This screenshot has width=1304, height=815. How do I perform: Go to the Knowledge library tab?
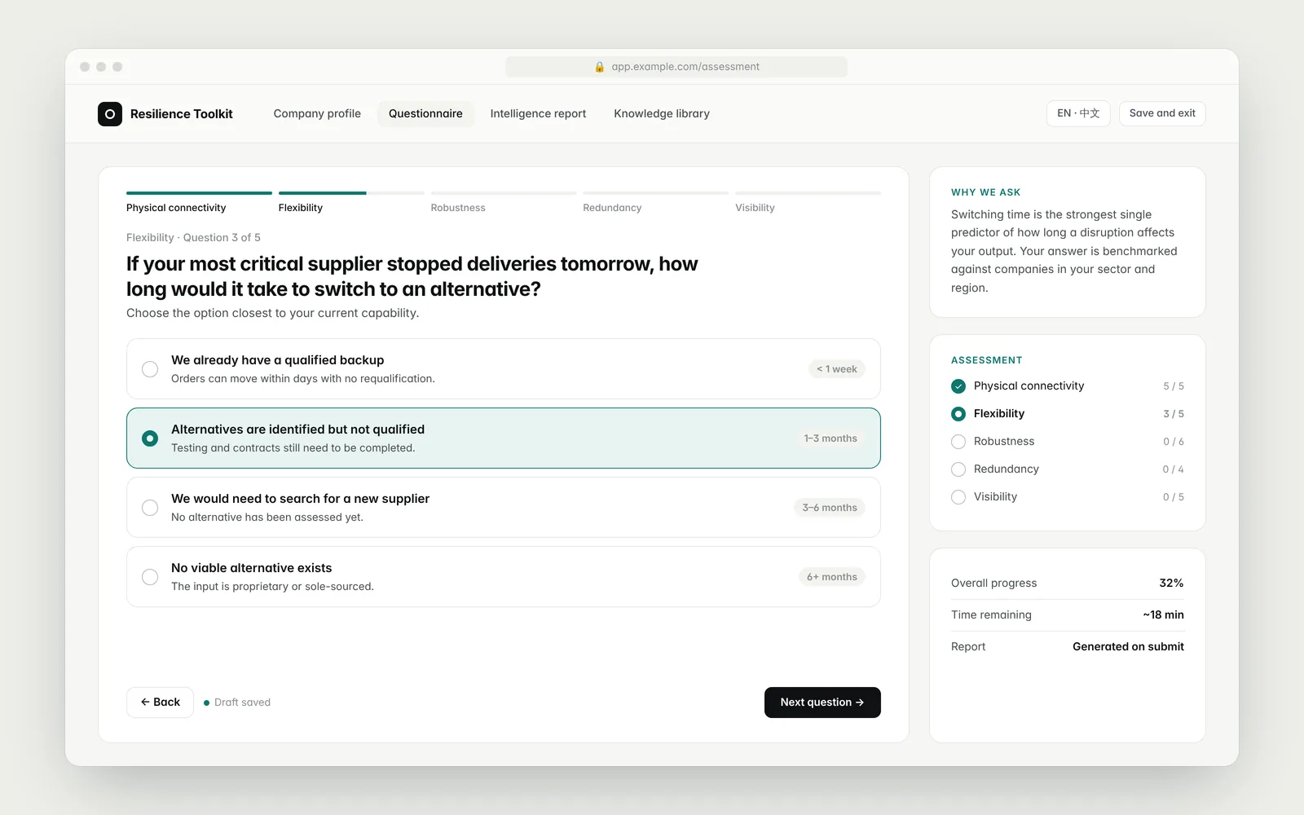662,114
